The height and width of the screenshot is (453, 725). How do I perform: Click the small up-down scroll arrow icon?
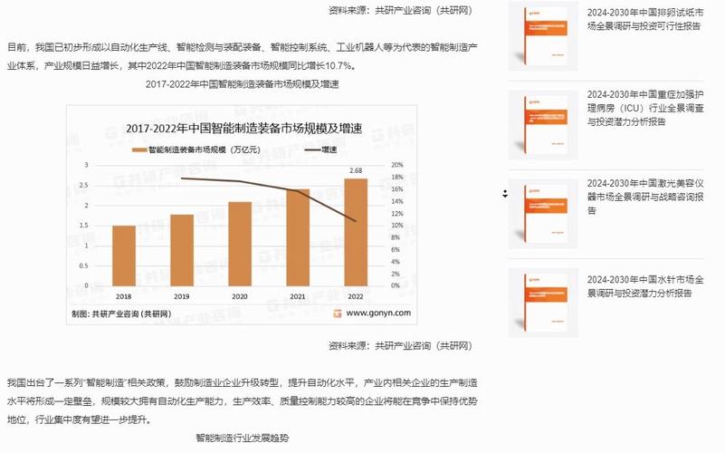[x=505, y=193]
